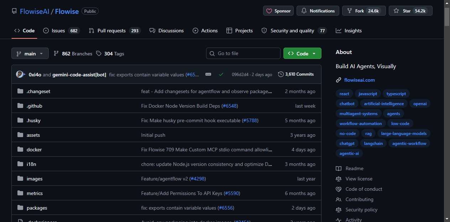View the 3,610 Commits history
The width and height of the screenshot is (450, 222).
coord(296,74)
